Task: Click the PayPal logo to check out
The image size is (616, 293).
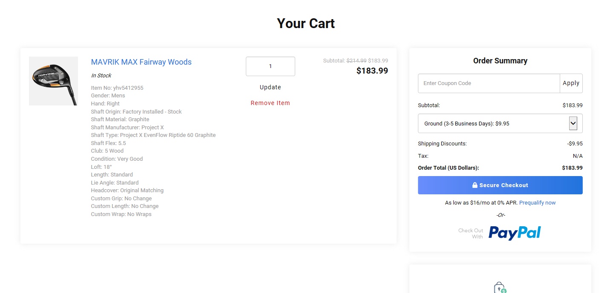Action: 514,233
